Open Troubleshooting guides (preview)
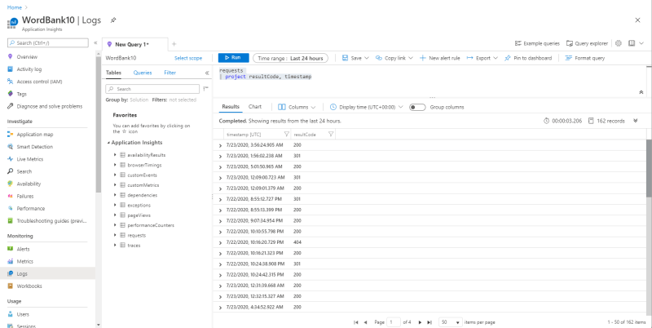652x328 pixels. click(51, 221)
